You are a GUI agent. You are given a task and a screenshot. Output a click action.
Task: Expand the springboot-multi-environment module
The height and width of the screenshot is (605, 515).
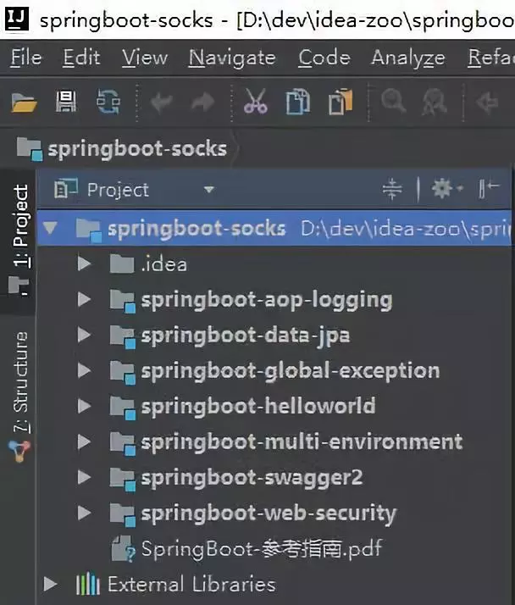pyautogui.click(x=84, y=441)
